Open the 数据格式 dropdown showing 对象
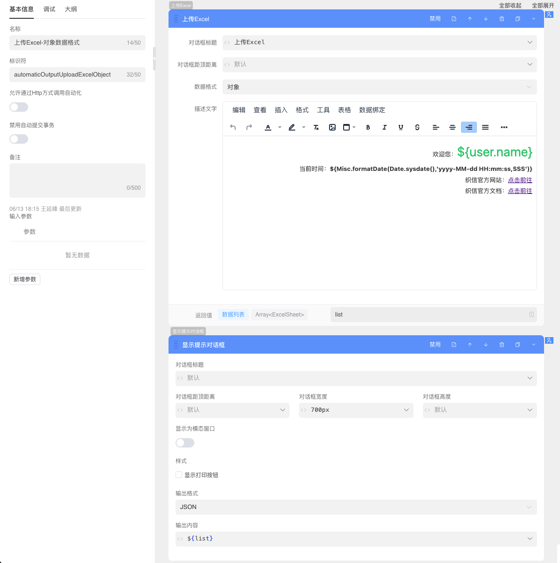The height and width of the screenshot is (563, 560). pos(379,87)
